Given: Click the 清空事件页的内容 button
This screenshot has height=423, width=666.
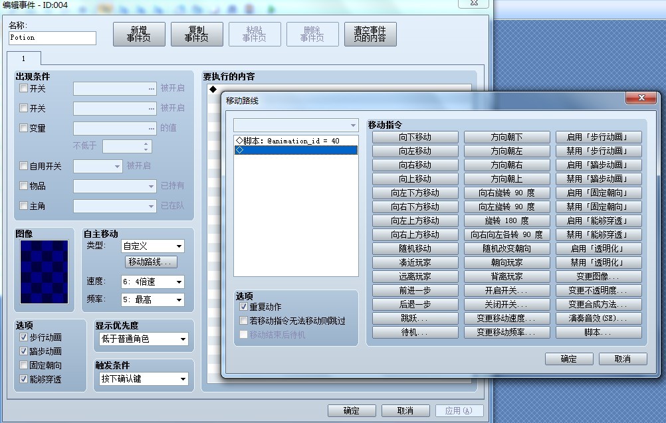Looking at the screenshot, I should click(370, 34).
